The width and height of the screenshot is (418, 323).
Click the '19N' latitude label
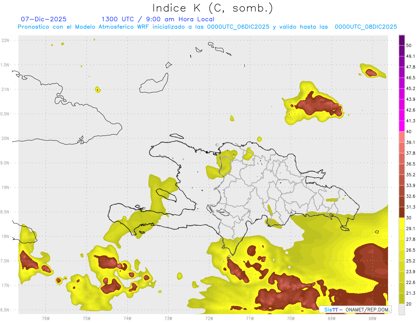point(6,187)
